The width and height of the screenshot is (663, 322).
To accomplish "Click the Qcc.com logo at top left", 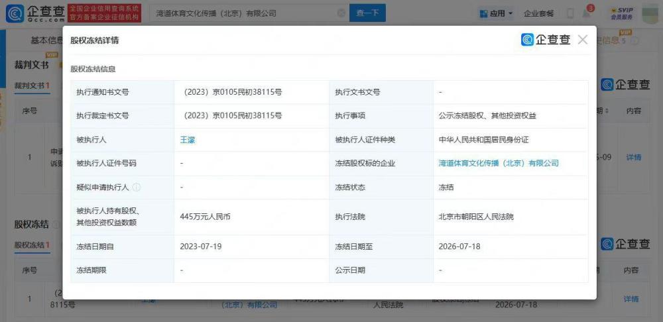I will tap(36, 13).
